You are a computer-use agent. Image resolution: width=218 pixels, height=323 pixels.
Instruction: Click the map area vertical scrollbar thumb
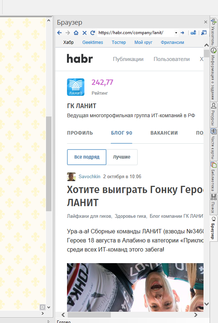click(x=49, y=164)
